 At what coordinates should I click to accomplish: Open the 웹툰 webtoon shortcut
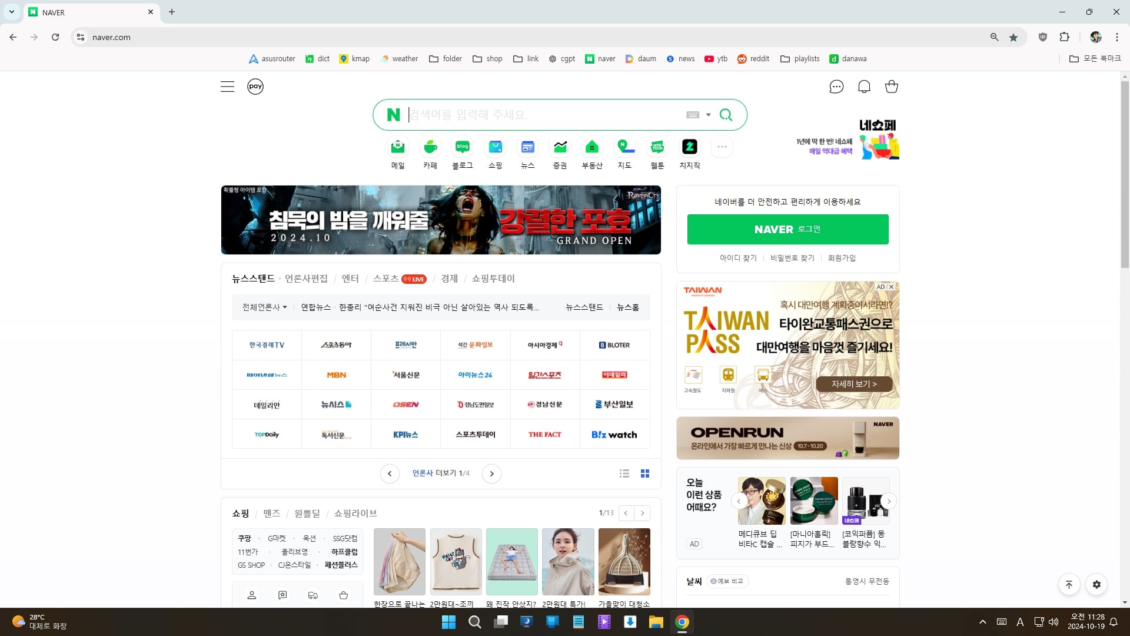pyautogui.click(x=657, y=153)
